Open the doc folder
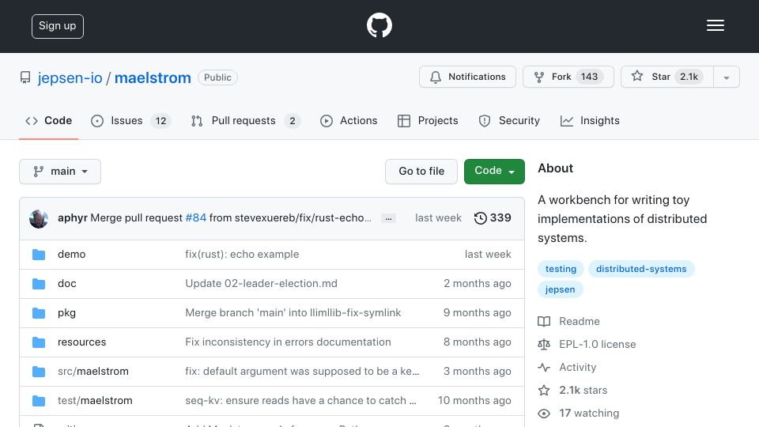Viewport: 759px width, 427px height. pyautogui.click(x=66, y=283)
